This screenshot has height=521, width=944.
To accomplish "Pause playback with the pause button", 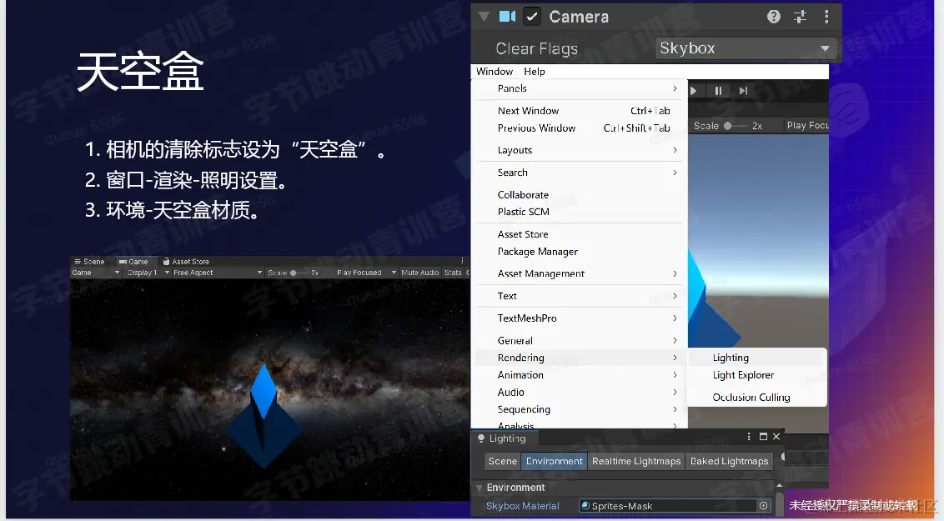I will [x=718, y=90].
